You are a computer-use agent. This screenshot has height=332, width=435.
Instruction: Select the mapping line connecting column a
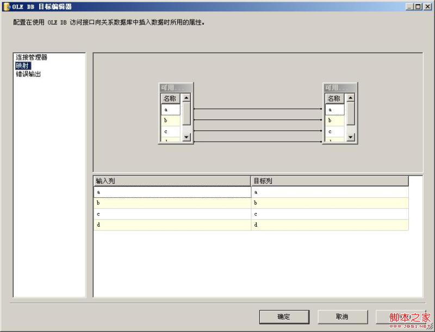tap(258, 109)
